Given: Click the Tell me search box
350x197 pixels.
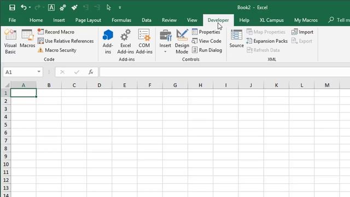Looking at the screenshot, I should (339, 20).
